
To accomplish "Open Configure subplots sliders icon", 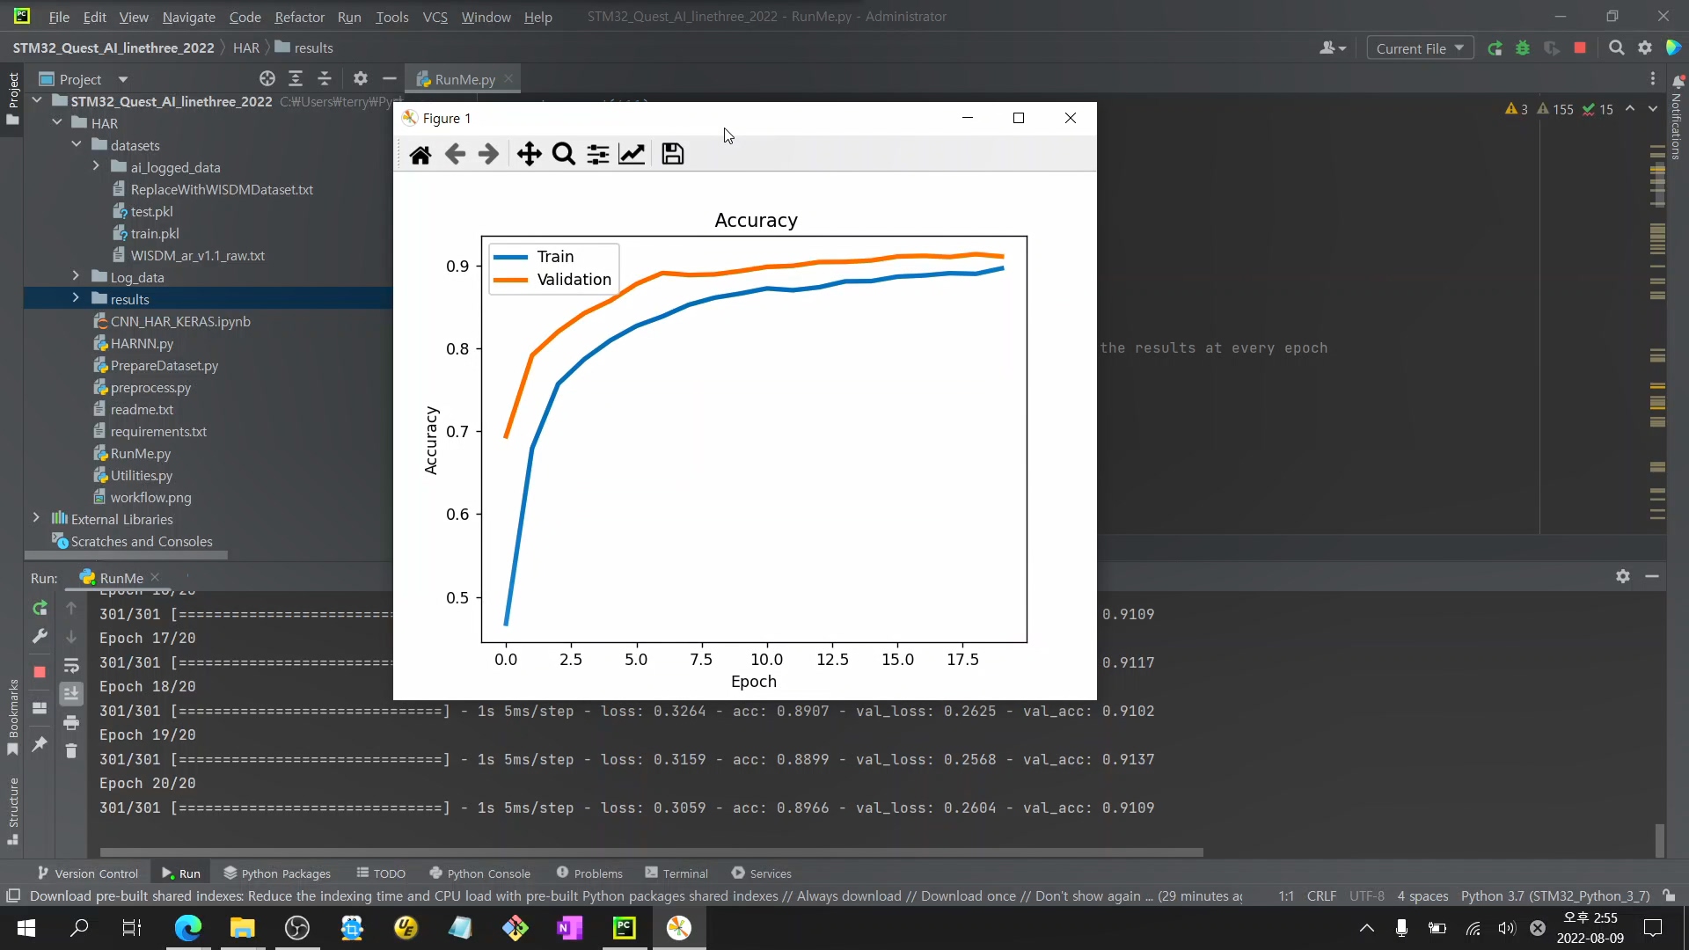I will (597, 155).
